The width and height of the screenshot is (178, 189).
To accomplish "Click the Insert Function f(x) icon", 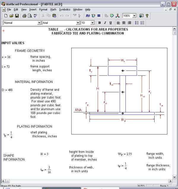I will [88, 16].
